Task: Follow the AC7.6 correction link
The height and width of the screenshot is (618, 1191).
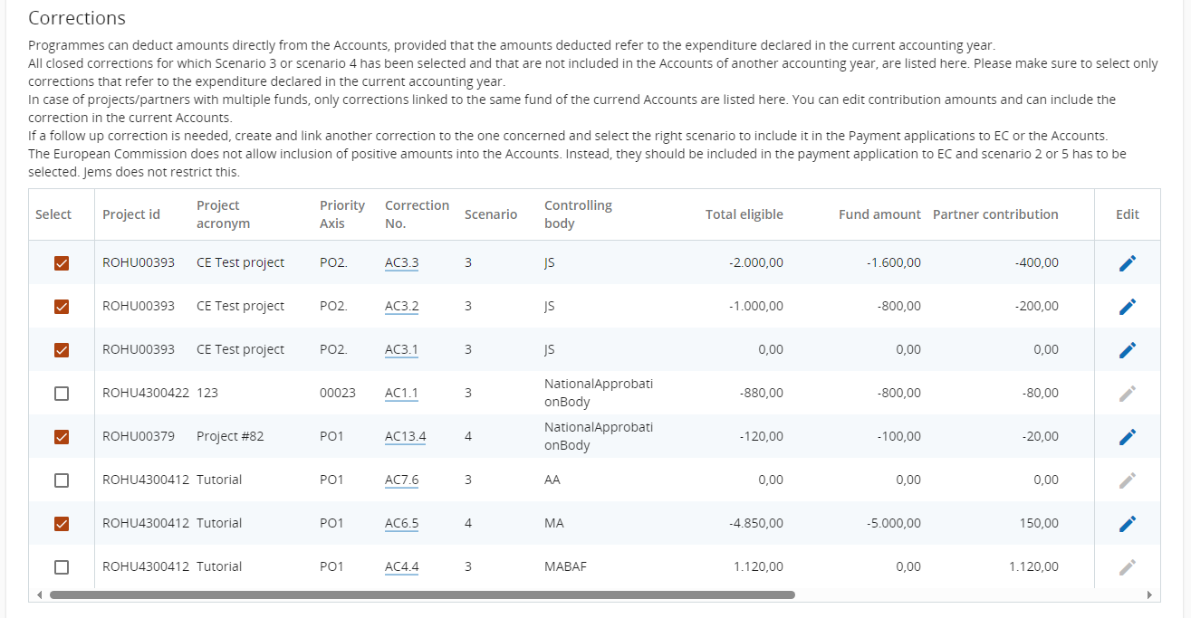Action: pos(401,480)
